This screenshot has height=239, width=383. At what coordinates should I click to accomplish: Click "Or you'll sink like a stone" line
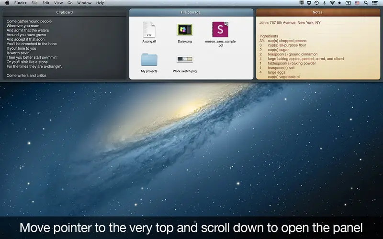point(27,62)
